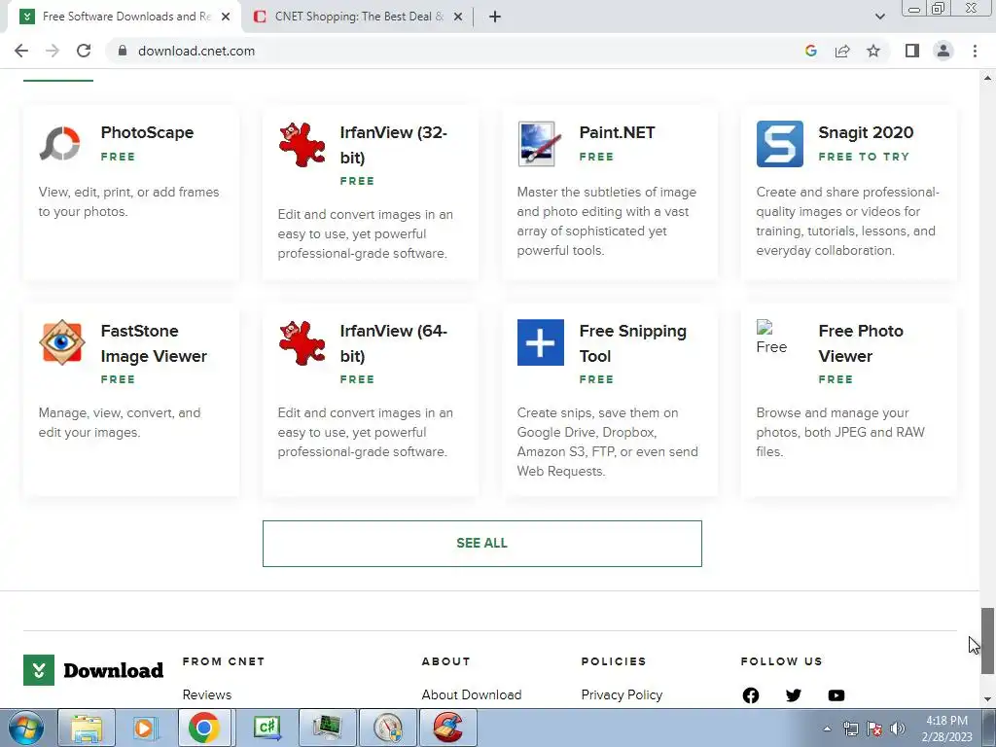Click the browser forward arrow
The height and width of the screenshot is (747, 996).
[x=53, y=51]
